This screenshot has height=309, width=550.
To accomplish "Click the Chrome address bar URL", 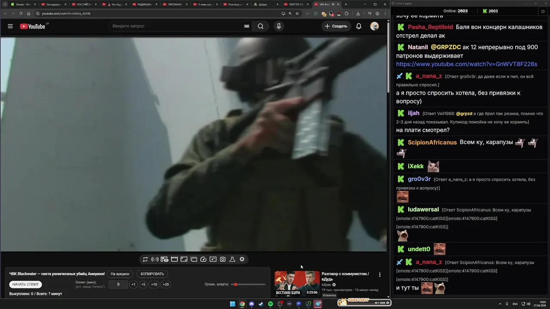I will click(x=66, y=13).
